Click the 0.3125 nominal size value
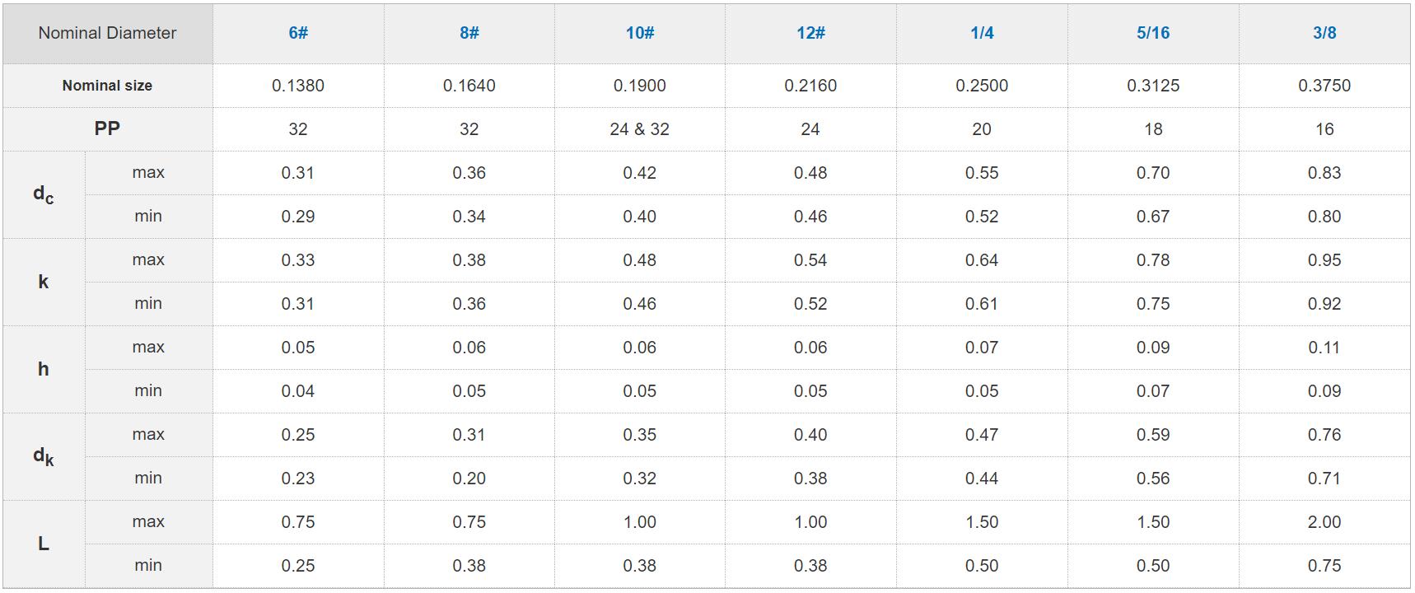1415x593 pixels. [1153, 86]
